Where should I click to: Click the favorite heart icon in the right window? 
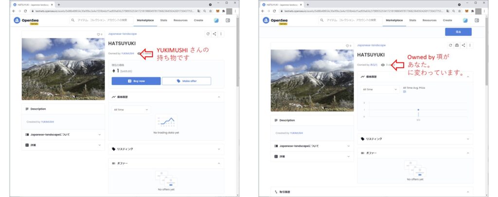pos(347,46)
